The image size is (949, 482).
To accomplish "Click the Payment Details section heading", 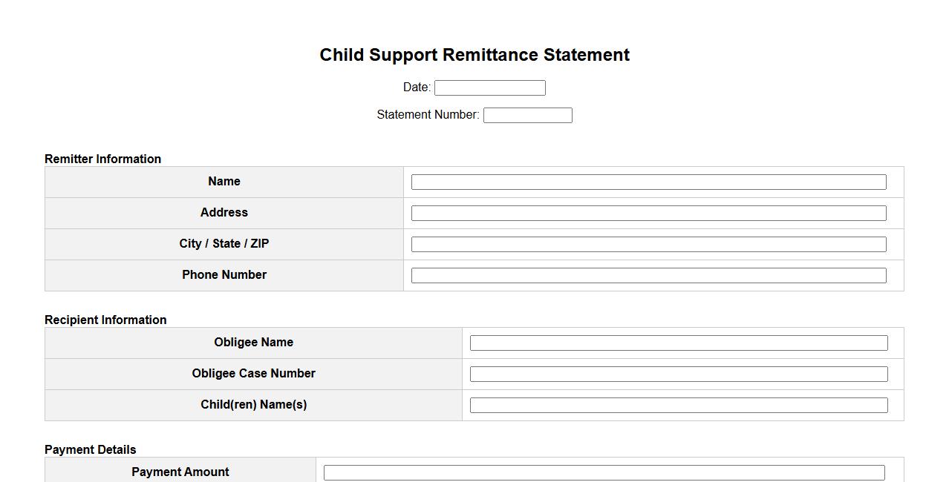I will pyautogui.click(x=91, y=449).
